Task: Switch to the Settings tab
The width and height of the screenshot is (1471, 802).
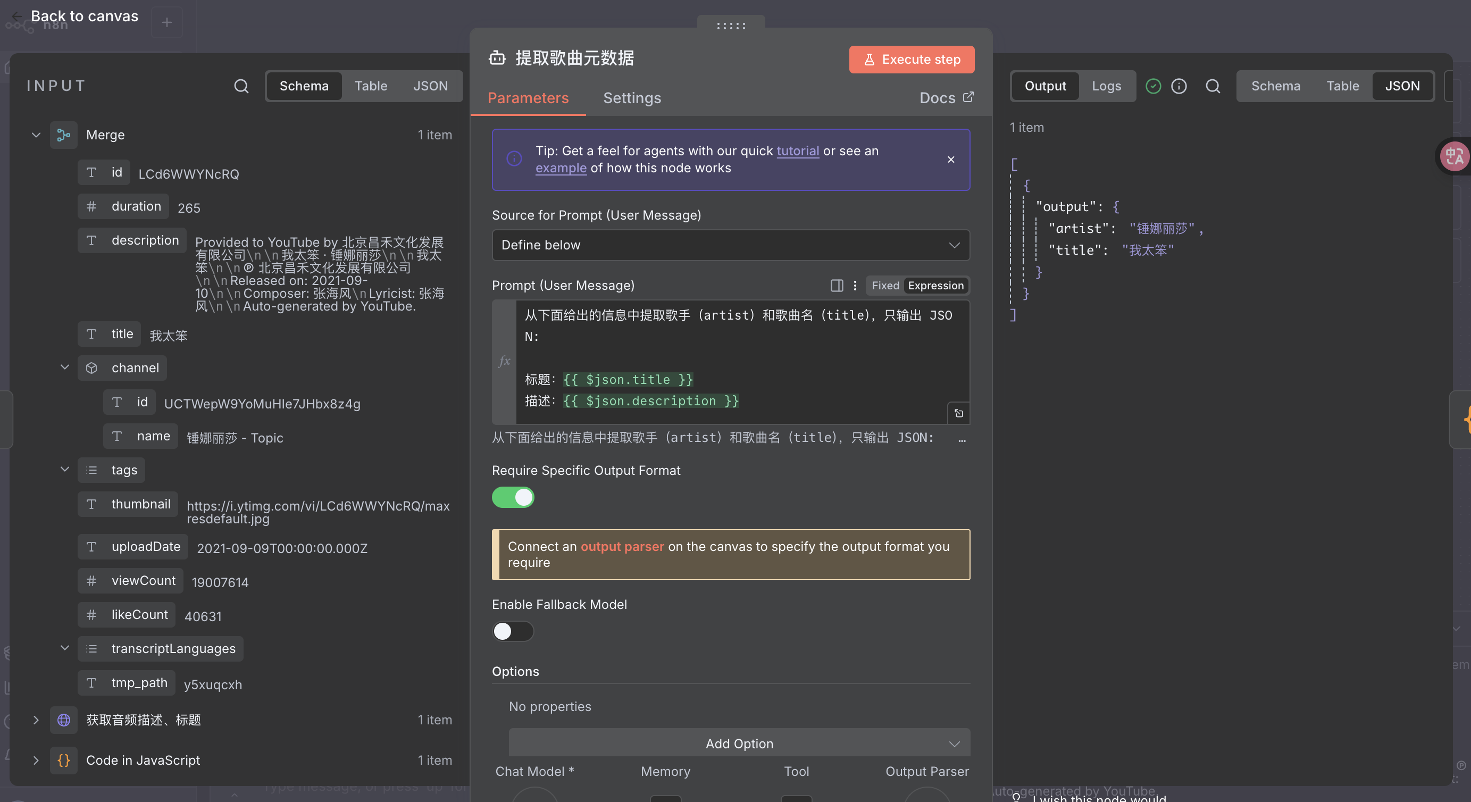Action: (632, 98)
